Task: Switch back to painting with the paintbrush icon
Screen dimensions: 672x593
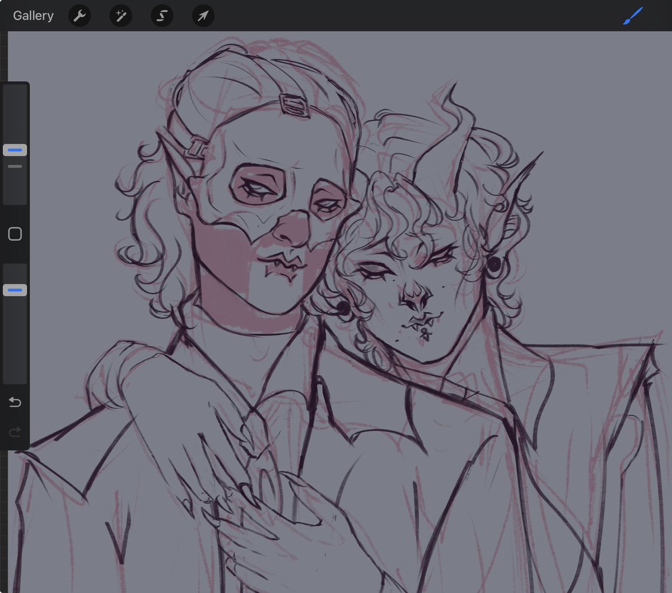Action: tap(632, 15)
